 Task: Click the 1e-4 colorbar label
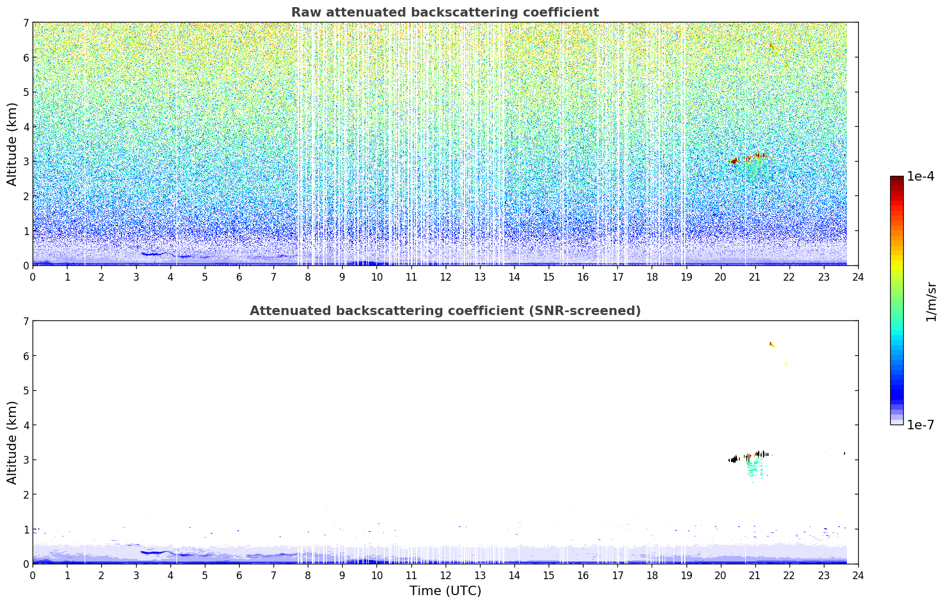coord(920,176)
